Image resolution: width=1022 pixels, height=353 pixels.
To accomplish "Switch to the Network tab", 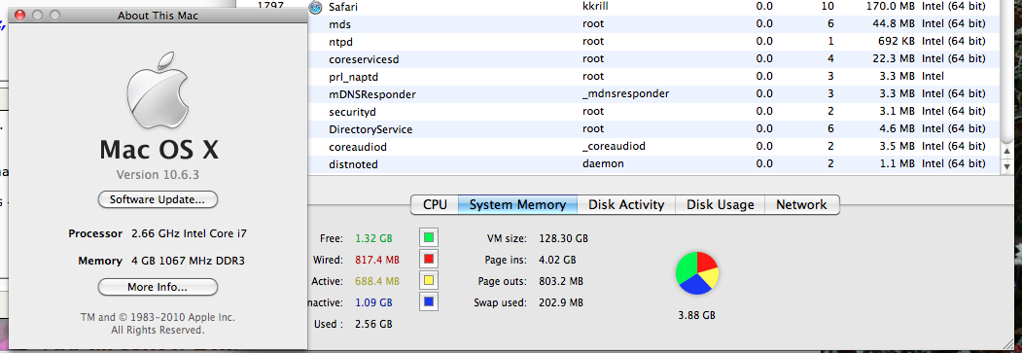I will coord(801,204).
